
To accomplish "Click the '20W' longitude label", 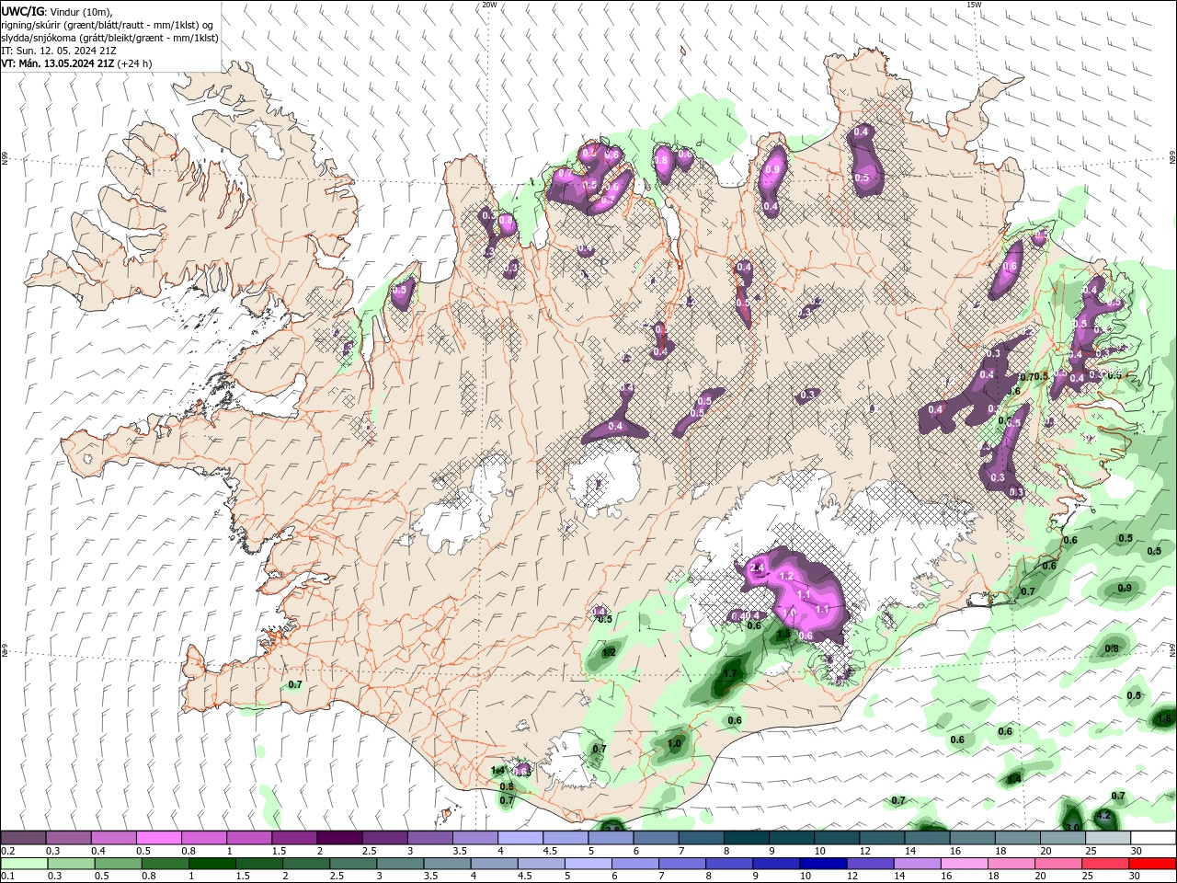I will coord(489,5).
